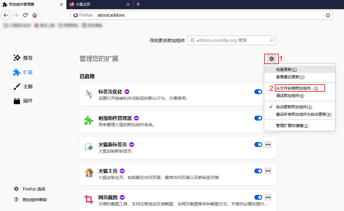344x211 pixels.
Task: Disable the 附加组件管理器 extension toggle
Action: (x=258, y=118)
